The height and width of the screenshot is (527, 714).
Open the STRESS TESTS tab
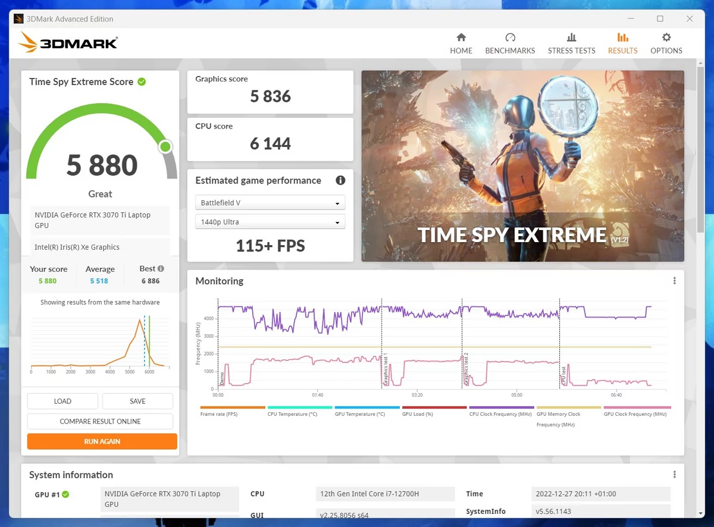point(571,43)
